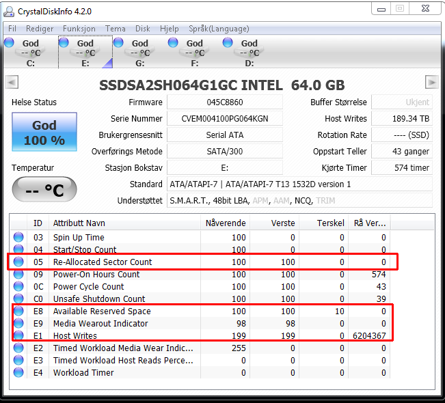445x403 pixels.
Task: Click the ID column header
Action: point(38,223)
